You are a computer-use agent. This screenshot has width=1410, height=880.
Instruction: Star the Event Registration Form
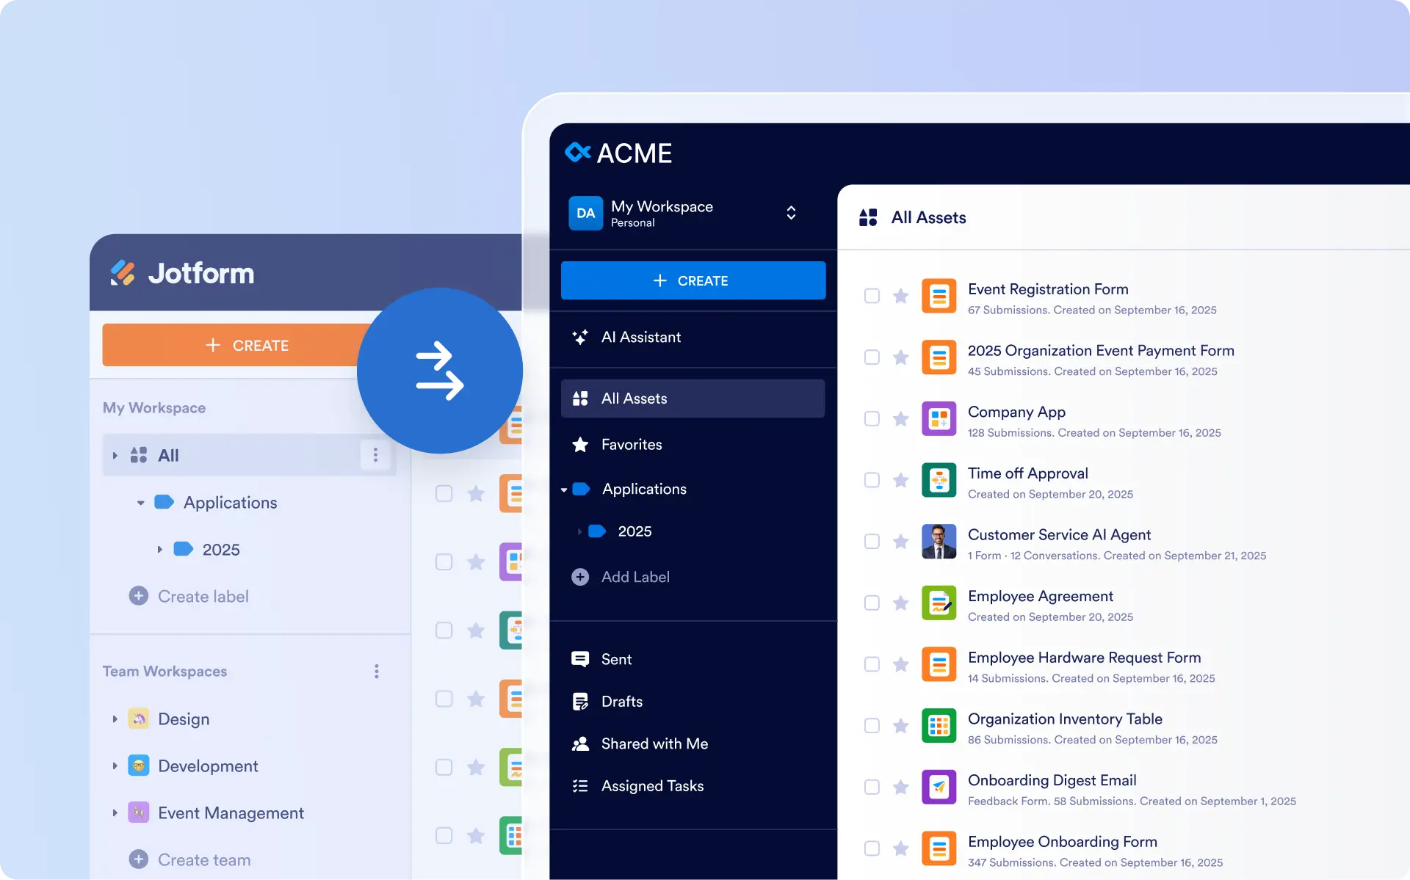pos(900,297)
